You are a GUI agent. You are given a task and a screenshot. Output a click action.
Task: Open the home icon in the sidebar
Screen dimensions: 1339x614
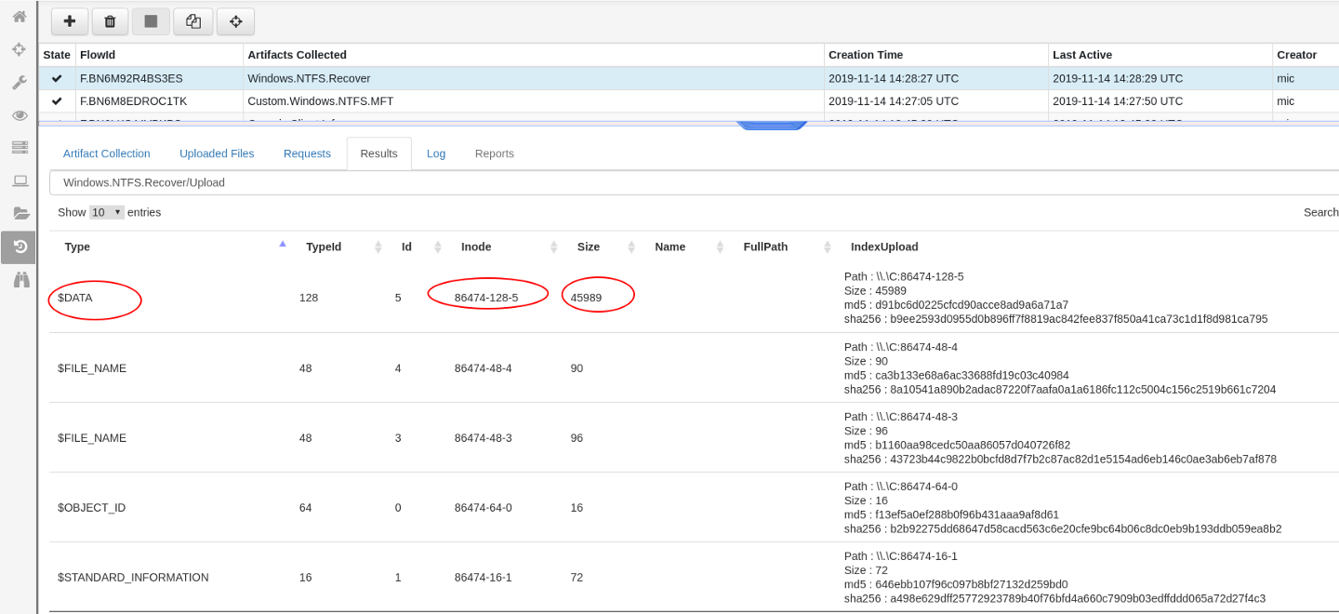[19, 17]
